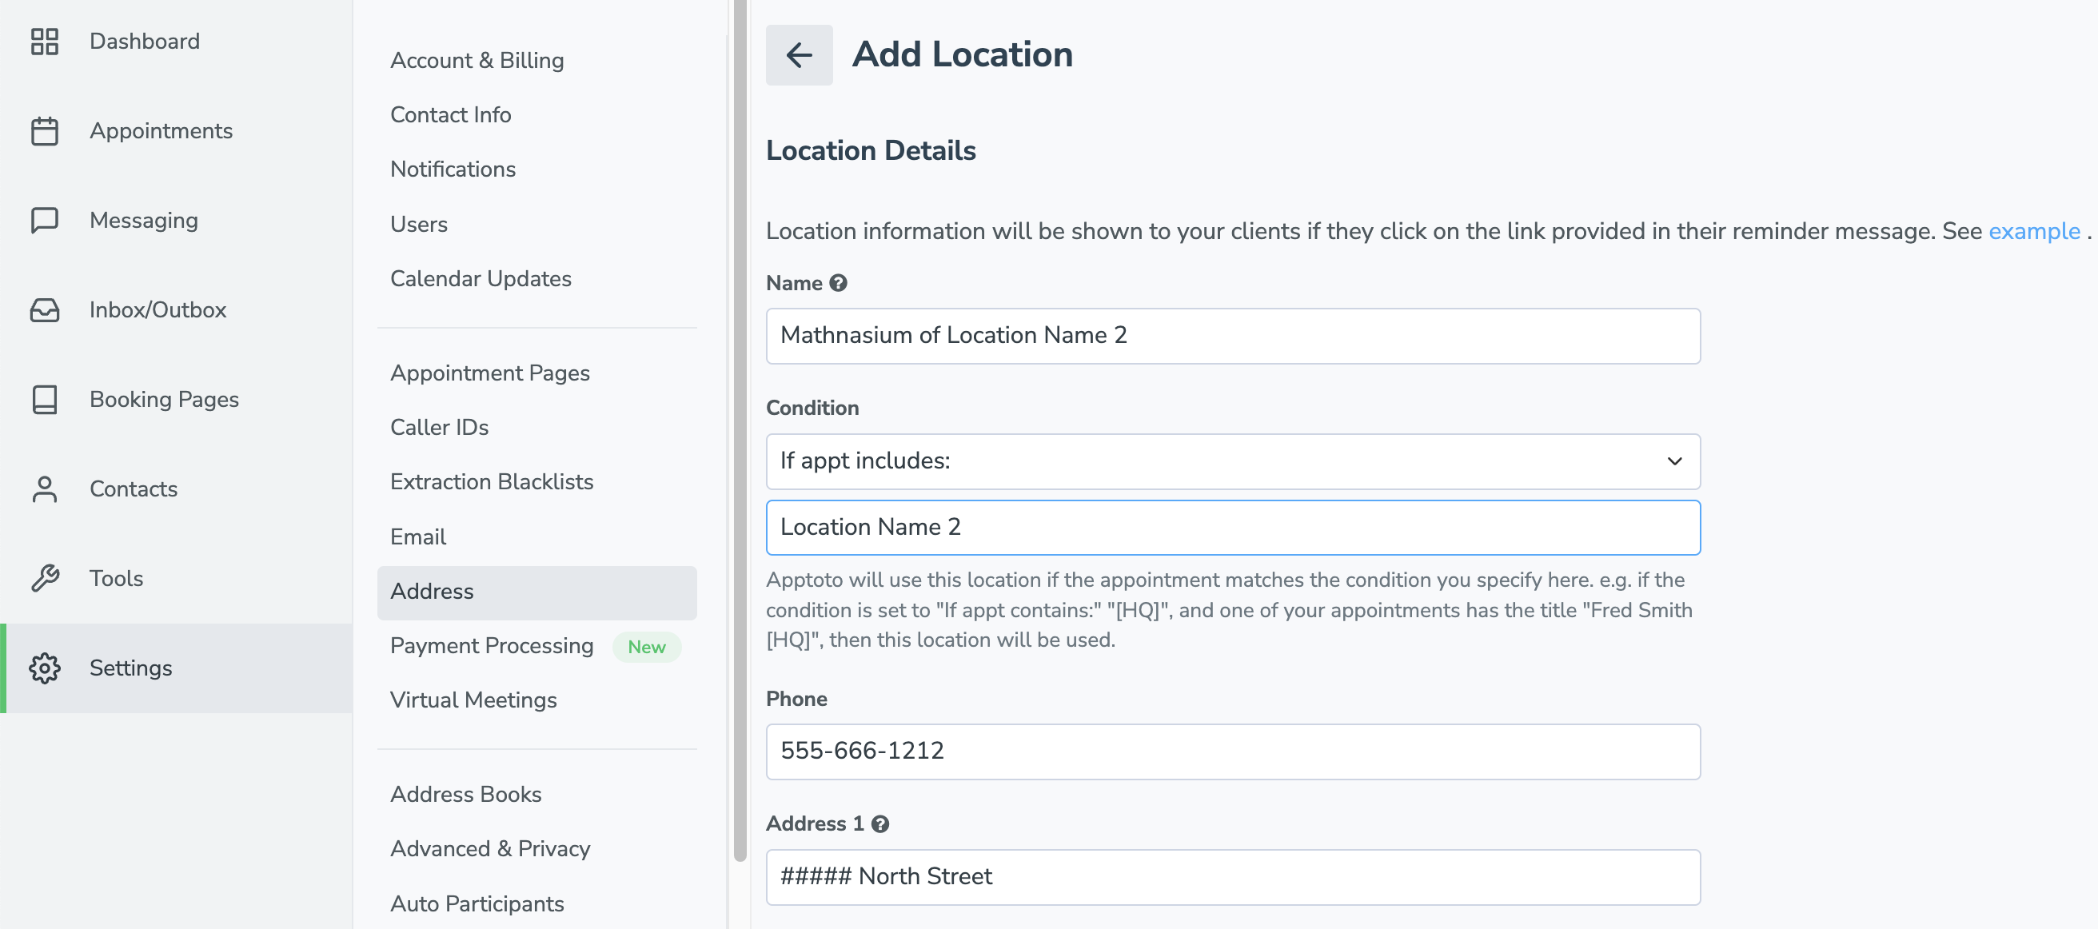
Task: Open Contact Info settings
Action: coord(450,115)
